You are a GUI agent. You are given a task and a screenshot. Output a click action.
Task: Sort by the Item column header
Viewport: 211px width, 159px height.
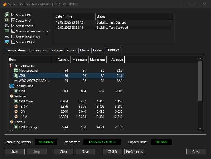click(x=30, y=59)
